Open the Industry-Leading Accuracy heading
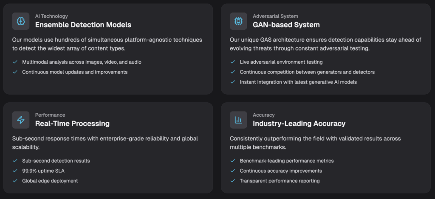The image size is (435, 199). click(x=299, y=123)
